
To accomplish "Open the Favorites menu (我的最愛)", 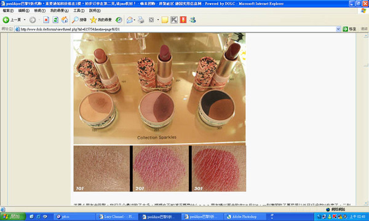I will coord(59,10).
